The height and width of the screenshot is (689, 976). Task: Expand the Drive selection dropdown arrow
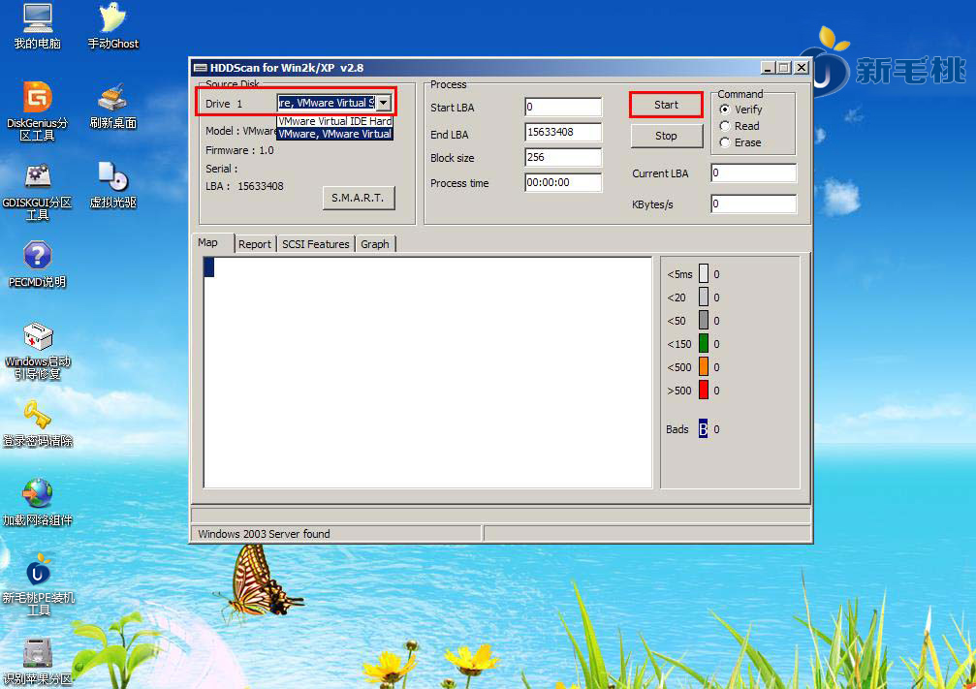pyautogui.click(x=384, y=103)
